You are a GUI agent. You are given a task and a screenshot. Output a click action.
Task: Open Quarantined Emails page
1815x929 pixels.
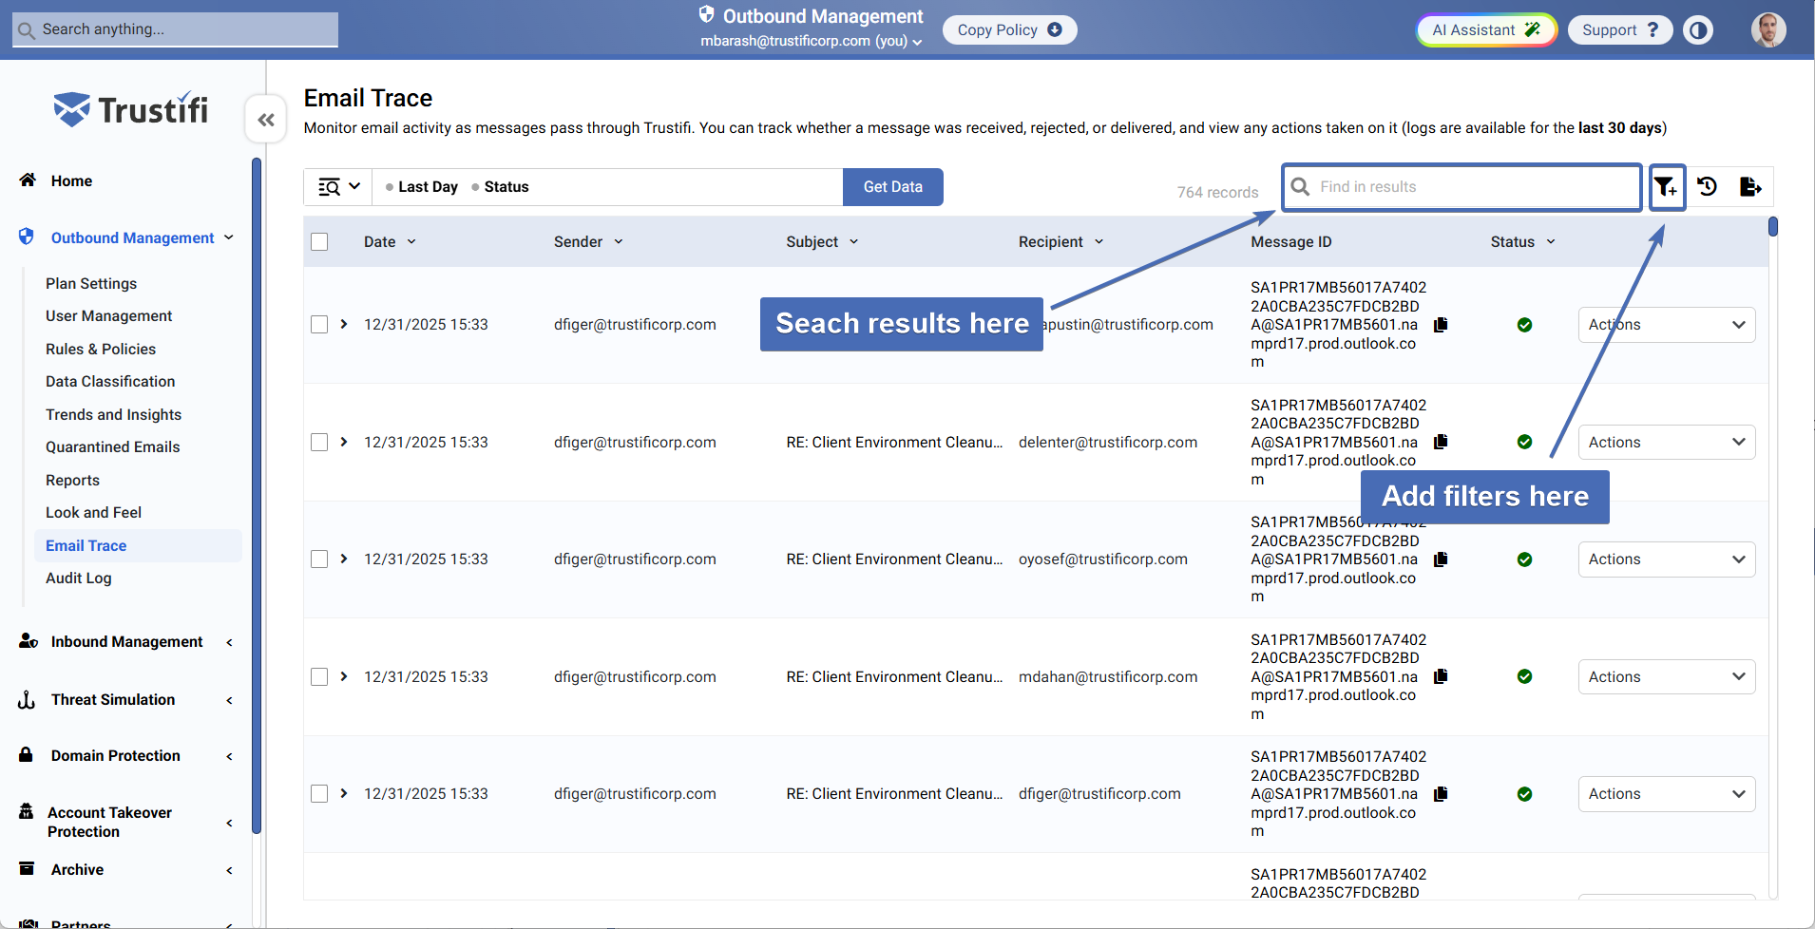pyautogui.click(x=112, y=446)
